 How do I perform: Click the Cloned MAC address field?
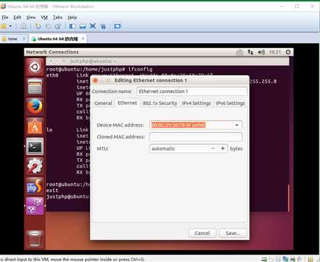(x=196, y=137)
